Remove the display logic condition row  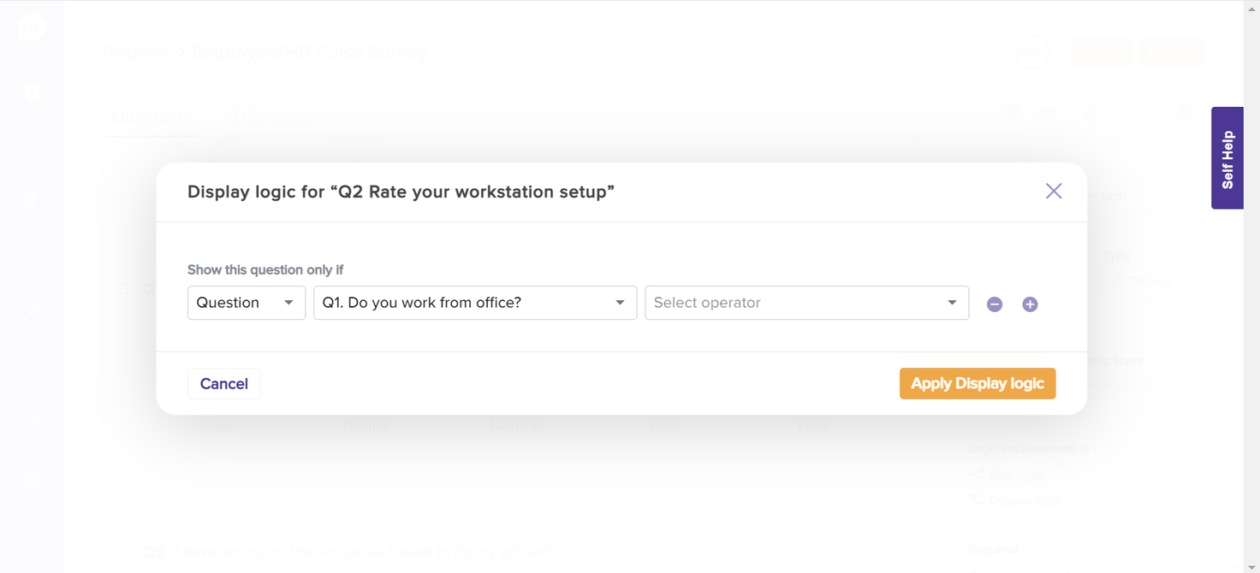coord(994,304)
